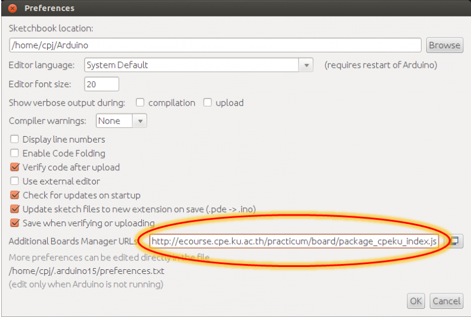Toggle the Display line numbers checkbox
Image resolution: width=471 pixels, height=317 pixels.
point(15,140)
